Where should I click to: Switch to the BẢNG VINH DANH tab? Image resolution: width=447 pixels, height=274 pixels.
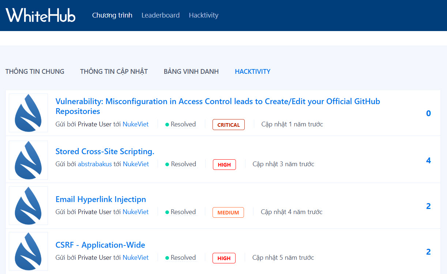click(191, 72)
